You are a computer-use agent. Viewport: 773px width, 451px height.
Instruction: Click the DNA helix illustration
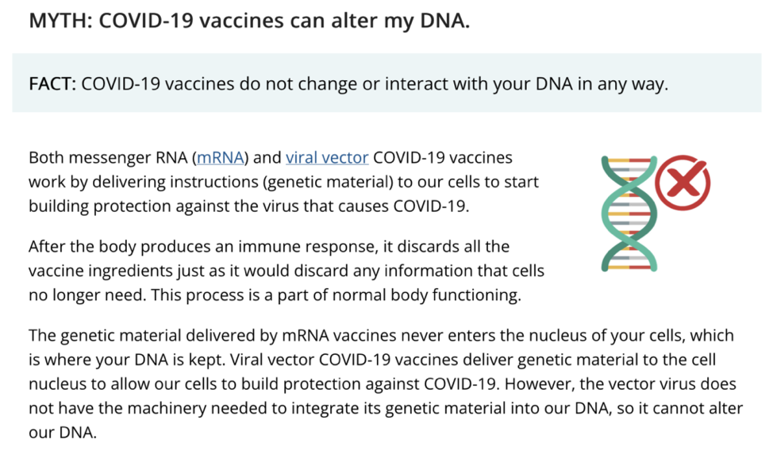click(629, 214)
